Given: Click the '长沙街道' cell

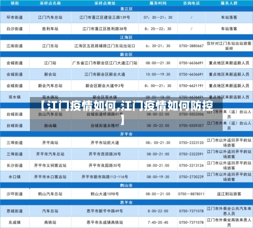Looking at the screenshot, I should tap(15, 165).
